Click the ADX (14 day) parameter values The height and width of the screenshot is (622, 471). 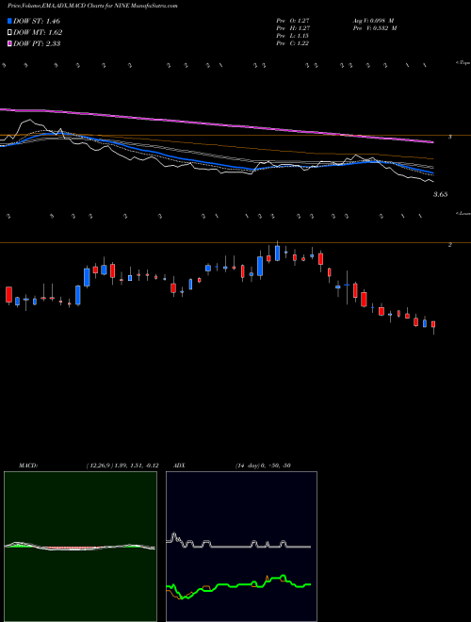click(262, 466)
